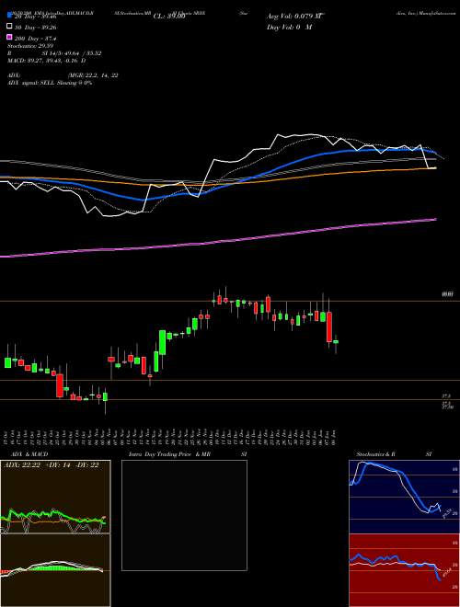Click the 'ADX: 22.22 +DY: 14 -DY: 22' header
The height and width of the screenshot is (607, 460).
[52, 465]
